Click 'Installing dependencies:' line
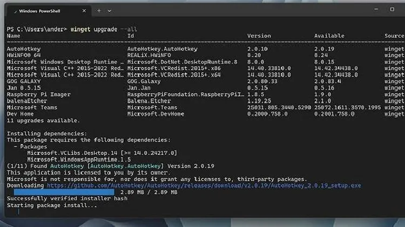The width and height of the screenshot is (405, 227). [x=47, y=134]
